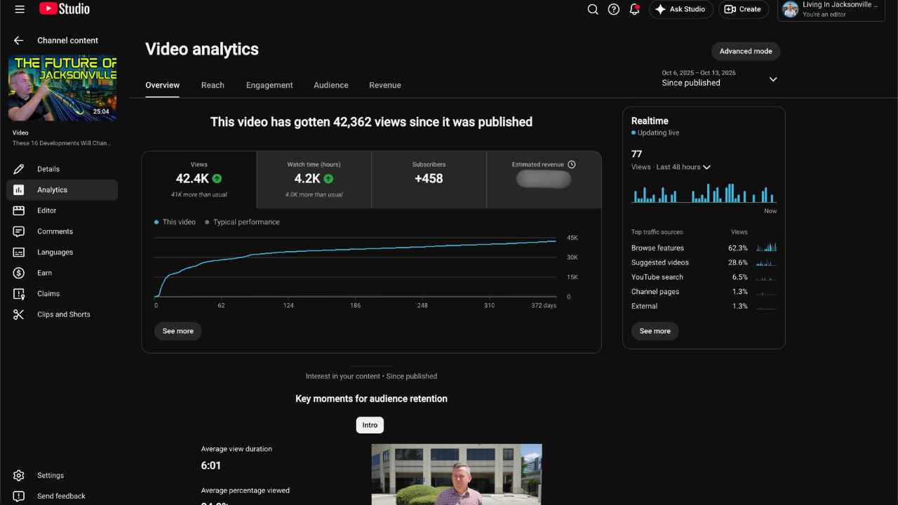
Task: Switch to the Revenue tab
Action: pos(385,85)
